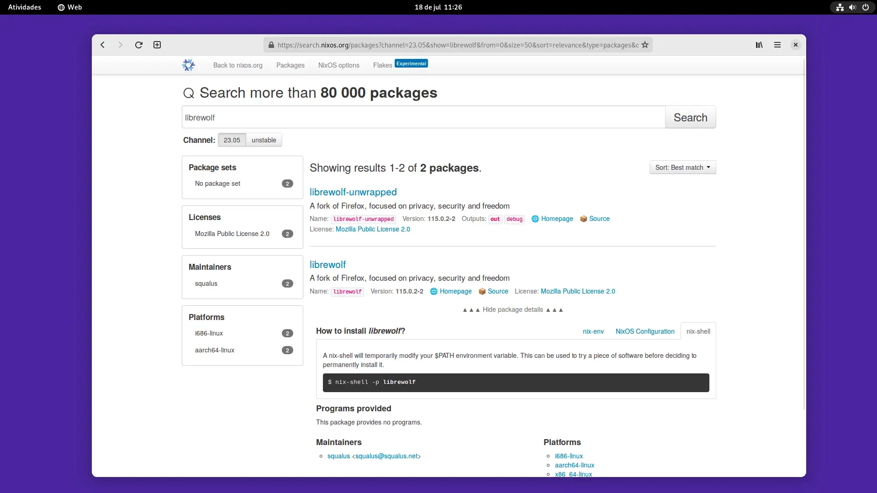Open the librewolf-unwrapped Homepage link
This screenshot has height=493, width=877.
click(x=557, y=219)
